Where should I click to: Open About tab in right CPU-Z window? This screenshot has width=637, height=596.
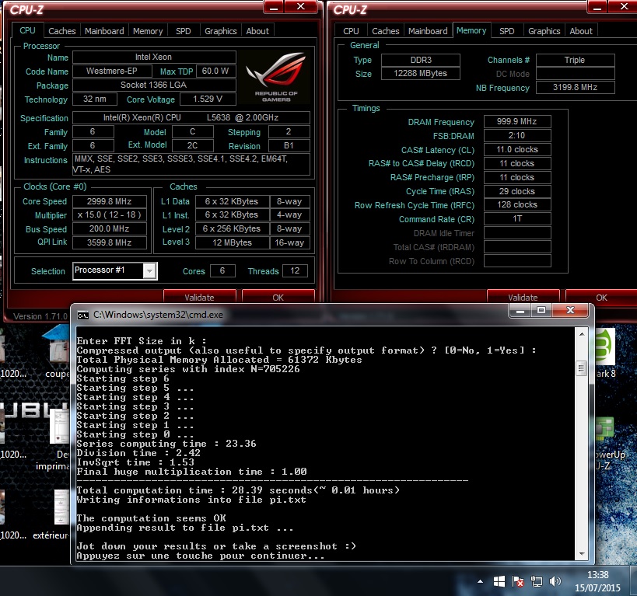(581, 31)
